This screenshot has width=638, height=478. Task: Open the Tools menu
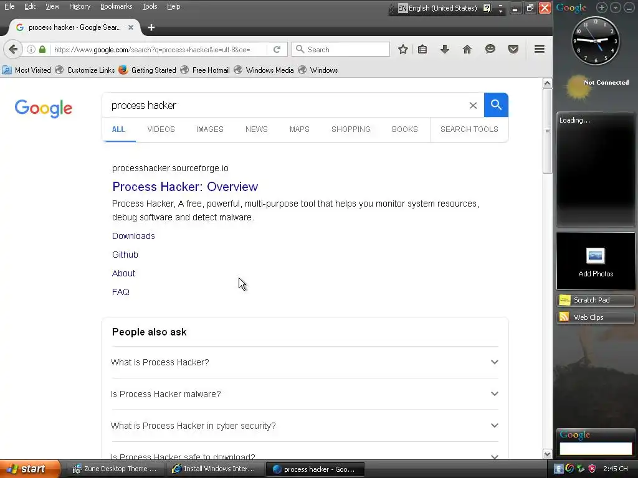click(150, 6)
